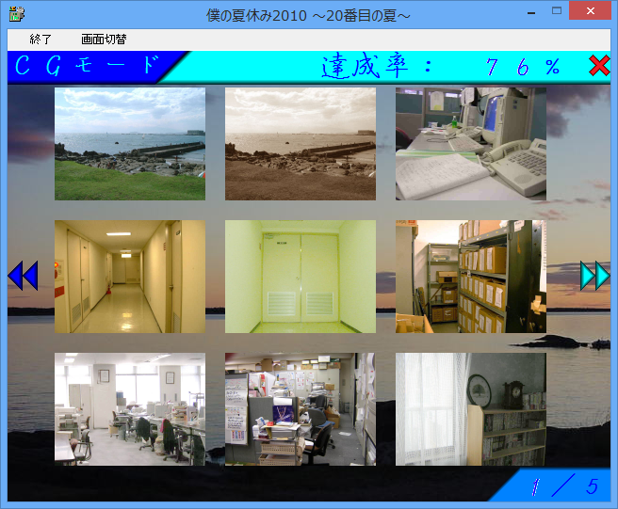Screen dimensions: 618x509
Task: Maximize the game window
Action: (x=557, y=11)
